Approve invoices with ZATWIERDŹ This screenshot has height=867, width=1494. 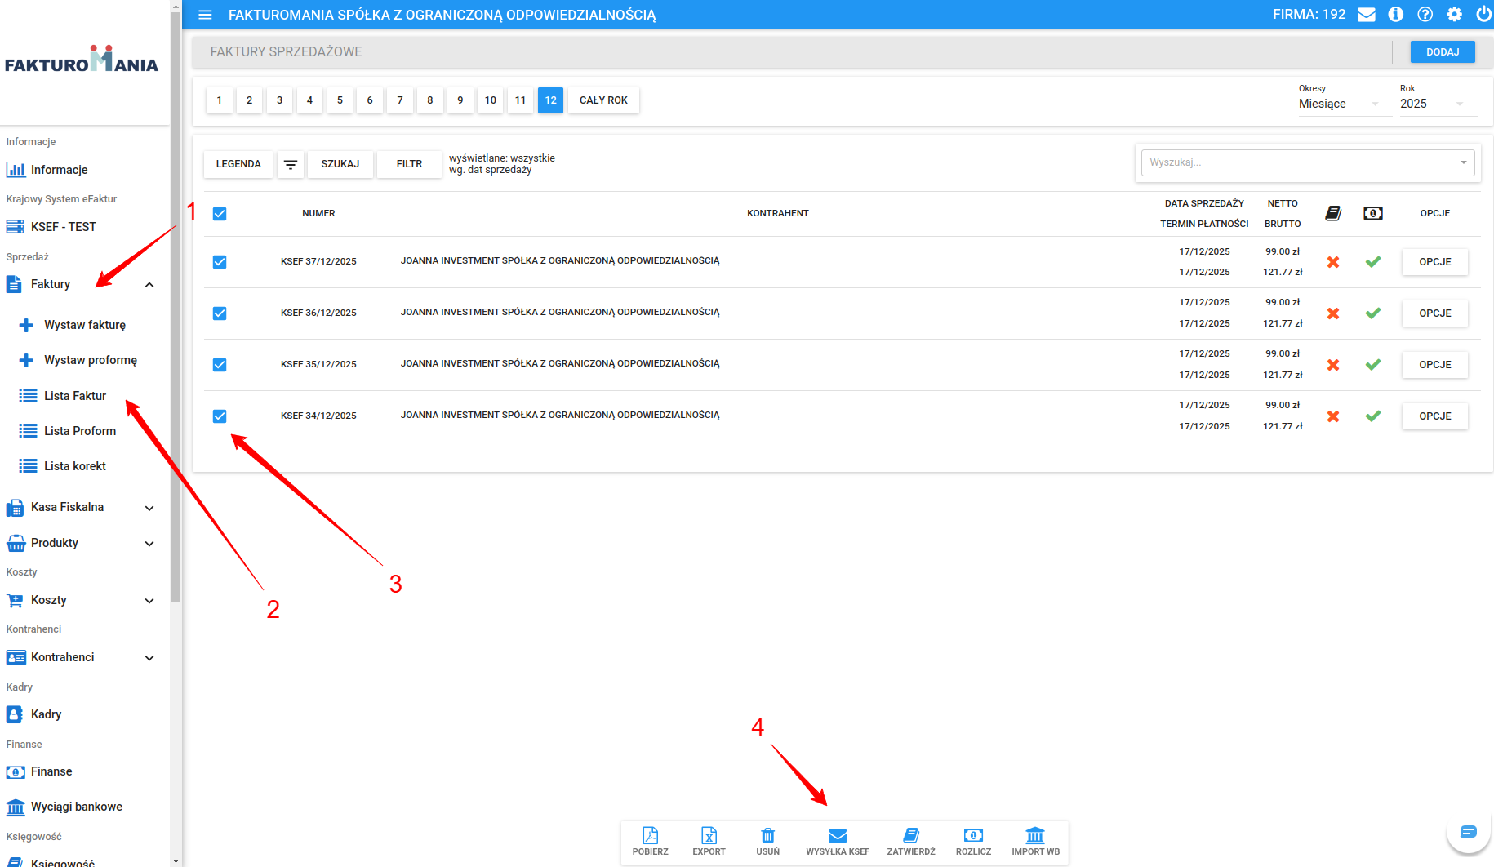click(x=911, y=842)
